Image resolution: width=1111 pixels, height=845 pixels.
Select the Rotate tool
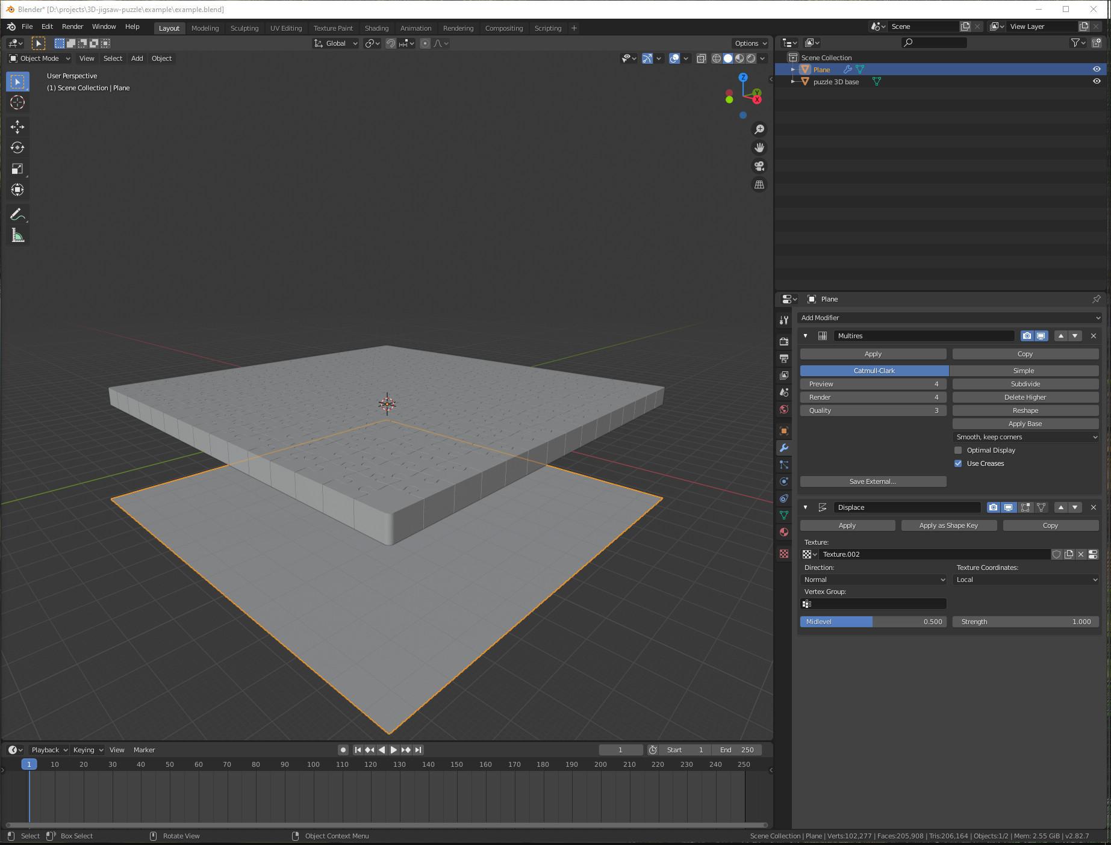pos(17,147)
